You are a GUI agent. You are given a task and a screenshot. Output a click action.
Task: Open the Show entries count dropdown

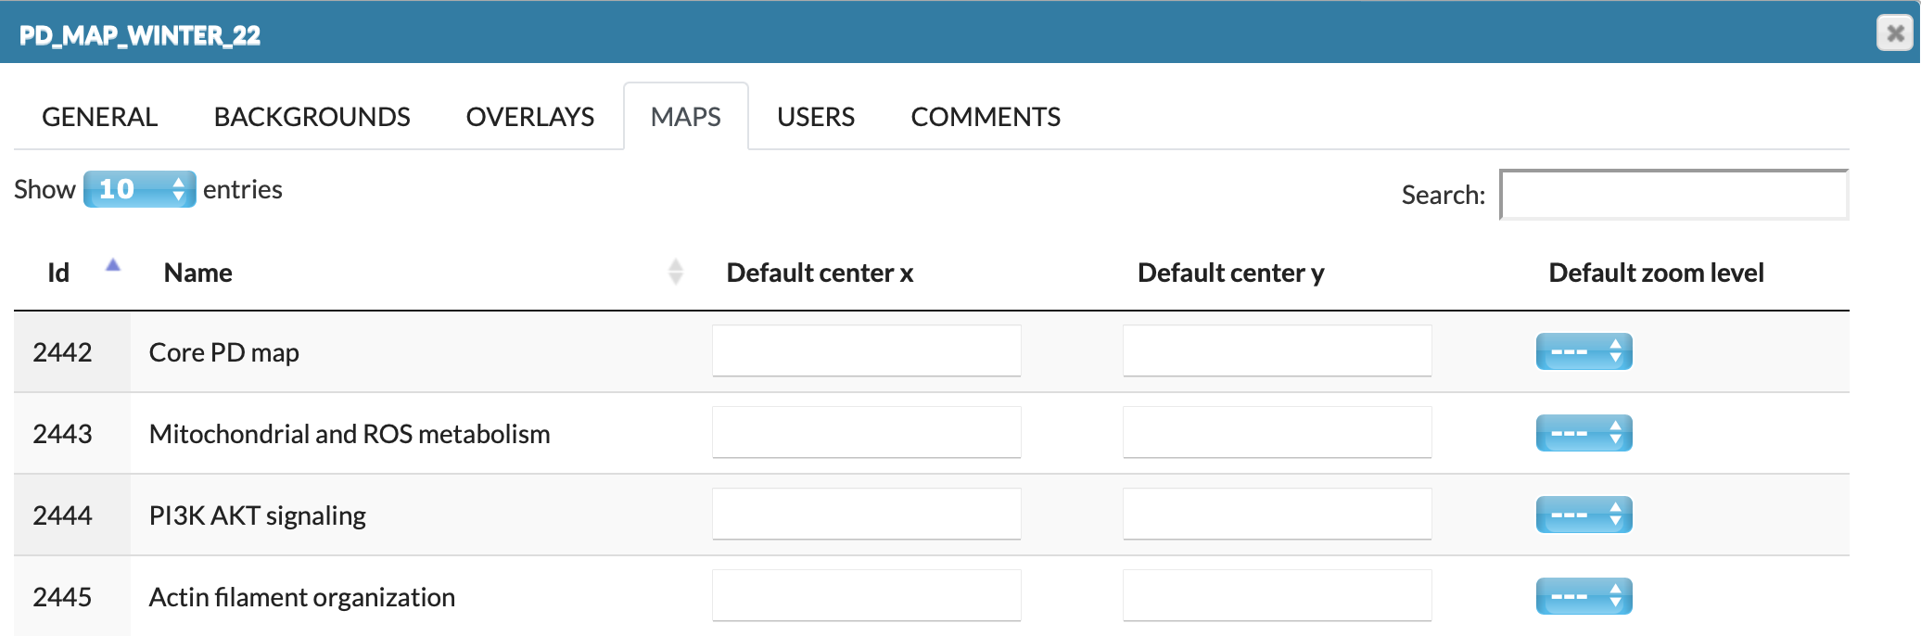click(x=139, y=189)
